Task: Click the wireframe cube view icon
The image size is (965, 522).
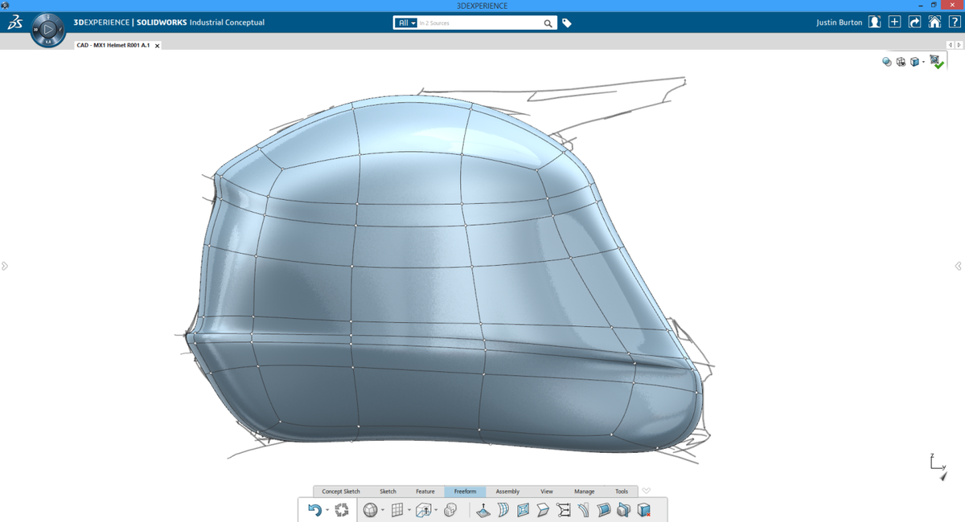Action: (901, 62)
